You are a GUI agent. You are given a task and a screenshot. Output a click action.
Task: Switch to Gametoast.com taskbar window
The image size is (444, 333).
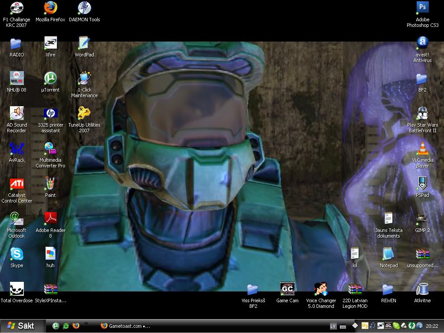(x=125, y=326)
